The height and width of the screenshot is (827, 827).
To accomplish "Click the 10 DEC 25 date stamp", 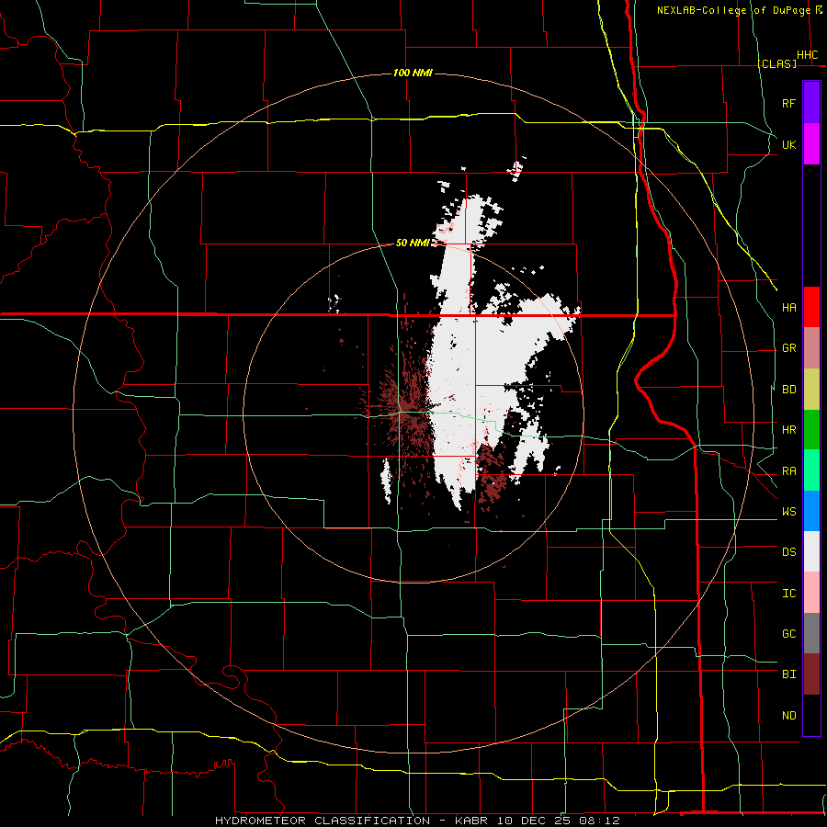I will (534, 821).
